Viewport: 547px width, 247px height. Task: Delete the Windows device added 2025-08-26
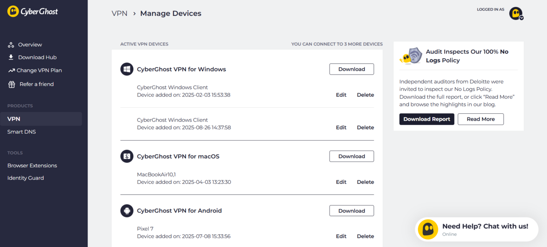click(365, 128)
